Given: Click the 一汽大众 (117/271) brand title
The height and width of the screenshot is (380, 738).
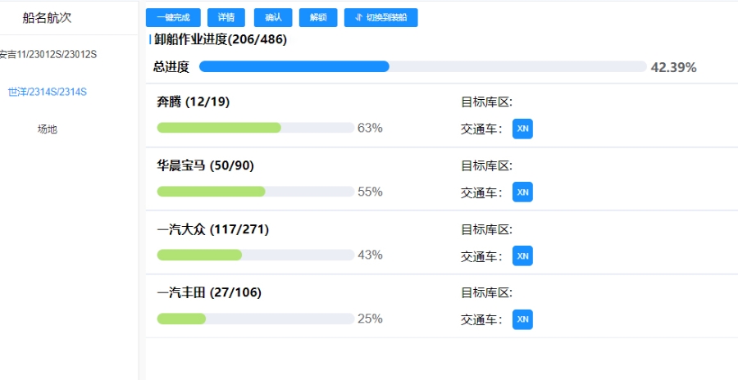Looking at the screenshot, I should point(212,229).
